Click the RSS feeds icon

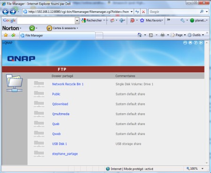point(151,35)
